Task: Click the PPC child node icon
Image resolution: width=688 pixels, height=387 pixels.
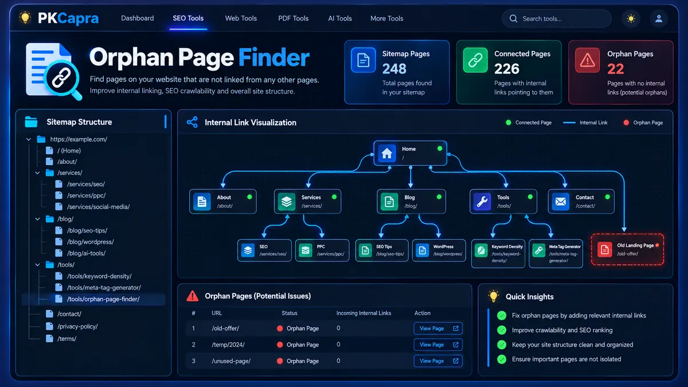Action: (x=306, y=250)
